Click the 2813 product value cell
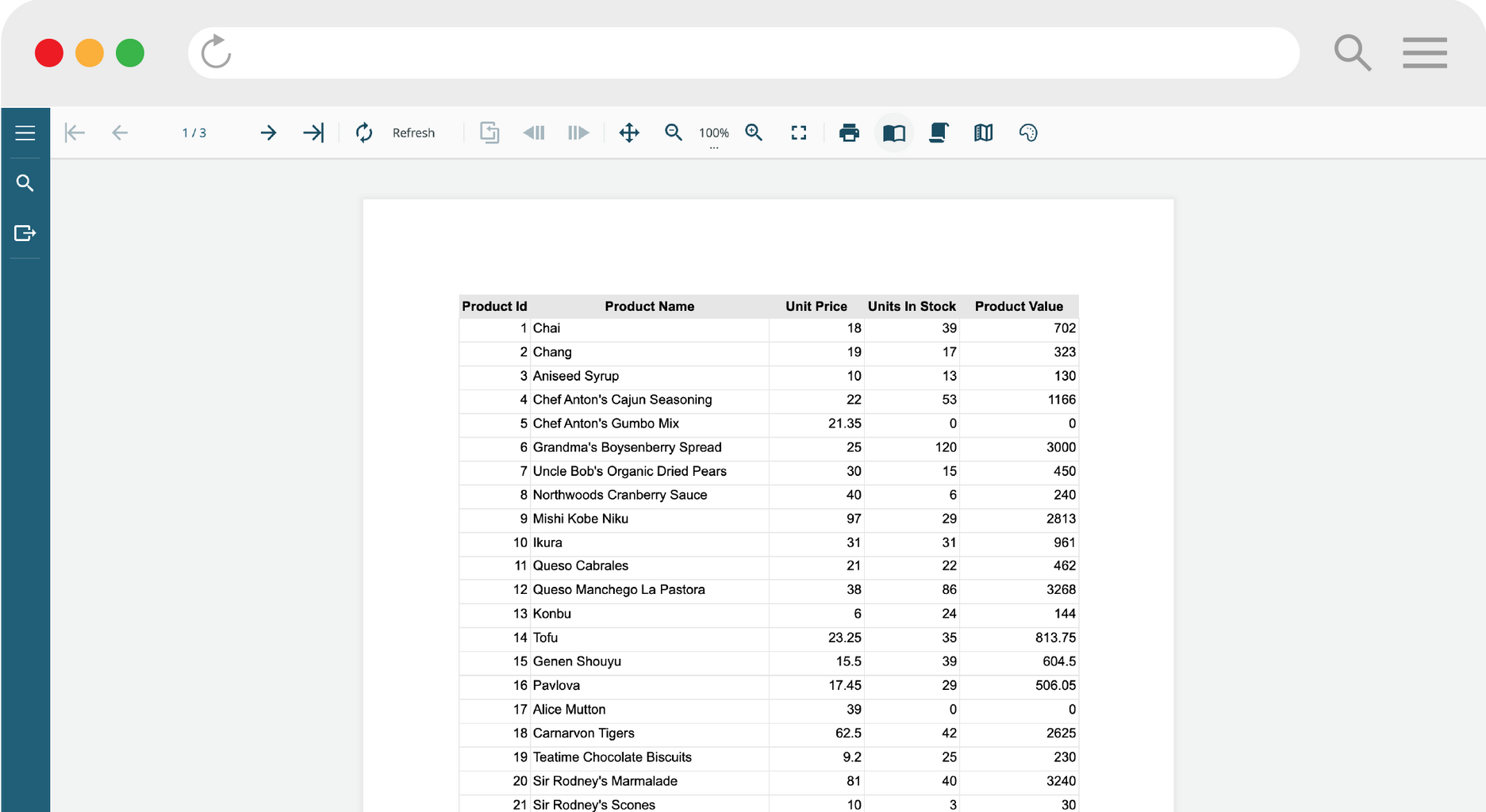 [1019, 519]
